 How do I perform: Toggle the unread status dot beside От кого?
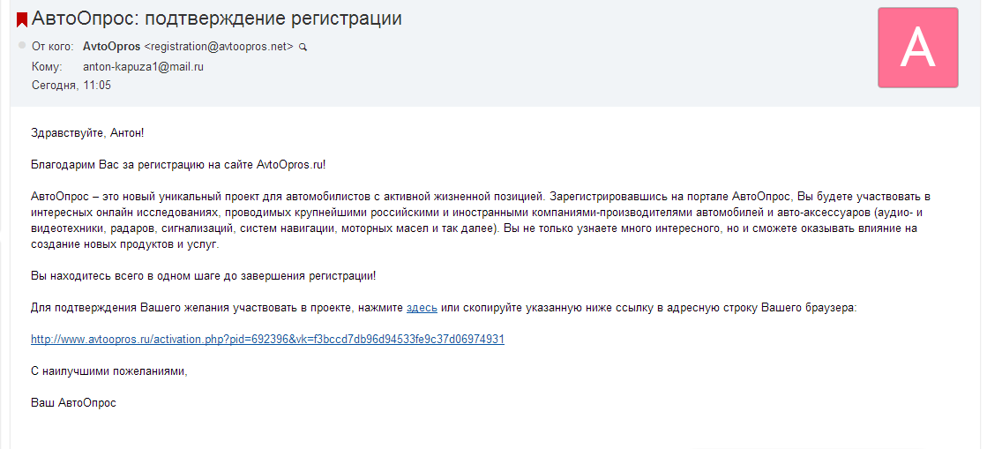(x=22, y=44)
